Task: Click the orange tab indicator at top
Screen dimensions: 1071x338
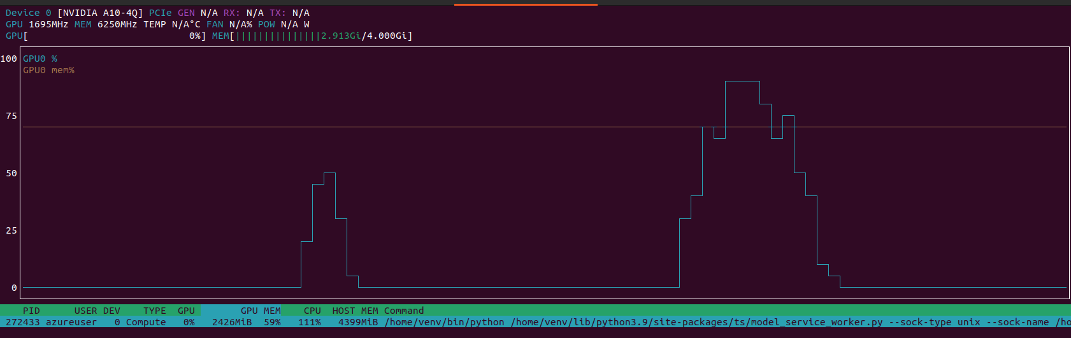Action: [x=526, y=4]
